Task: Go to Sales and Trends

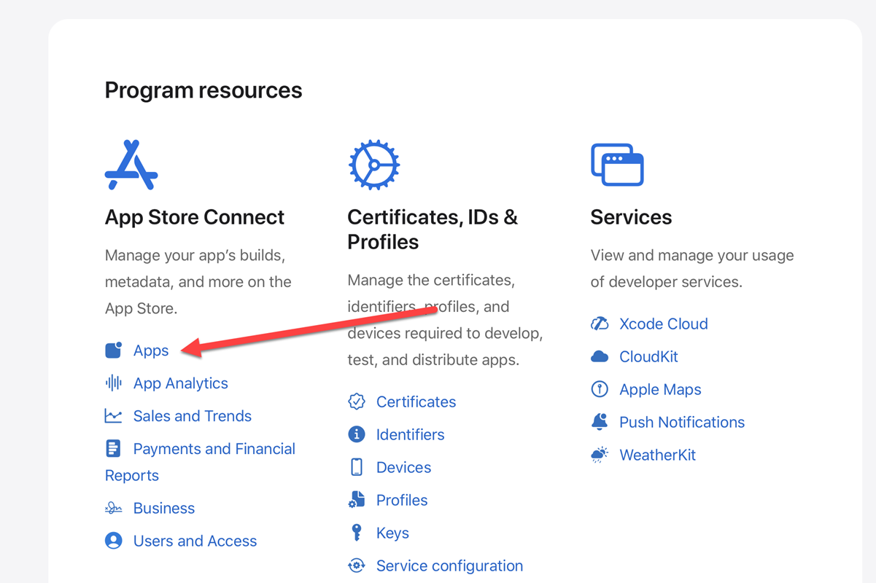Action: [x=193, y=416]
